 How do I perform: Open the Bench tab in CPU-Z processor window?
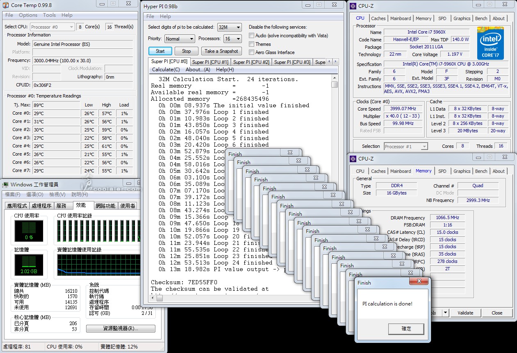coord(481,18)
